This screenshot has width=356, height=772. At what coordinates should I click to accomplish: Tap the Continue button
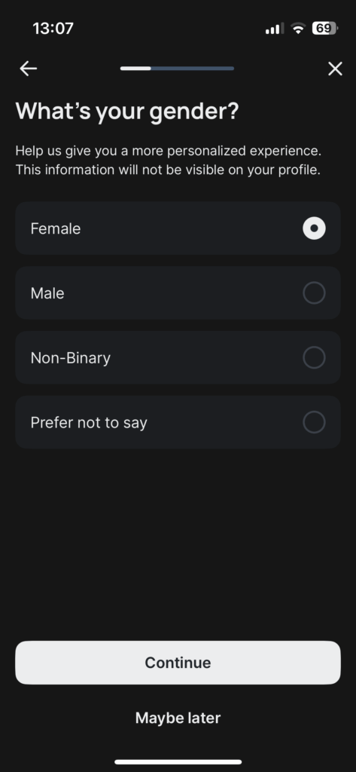[178, 662]
